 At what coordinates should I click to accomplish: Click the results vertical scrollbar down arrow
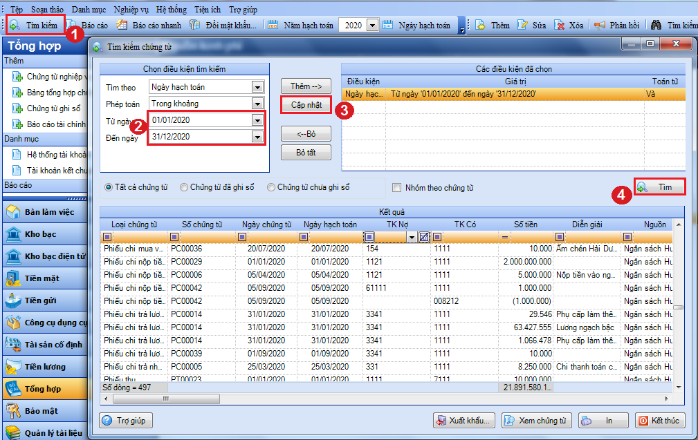(x=679, y=387)
